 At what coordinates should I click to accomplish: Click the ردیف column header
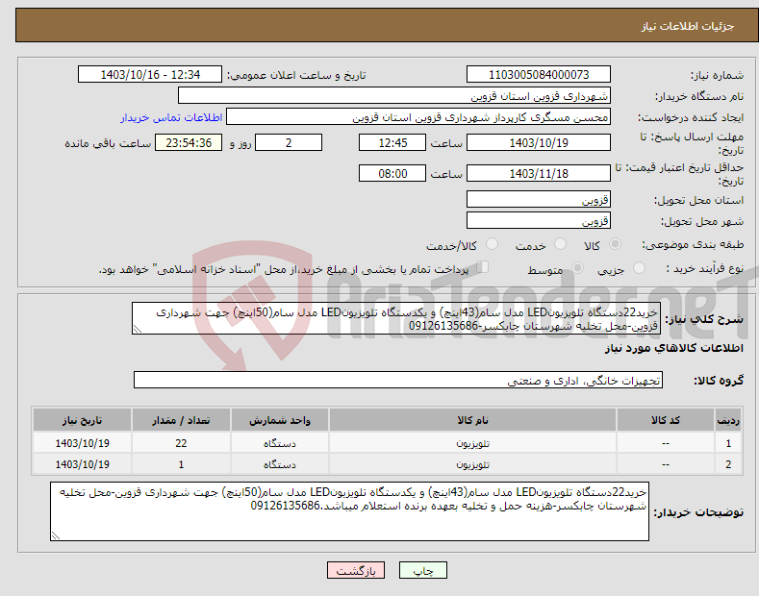click(728, 420)
